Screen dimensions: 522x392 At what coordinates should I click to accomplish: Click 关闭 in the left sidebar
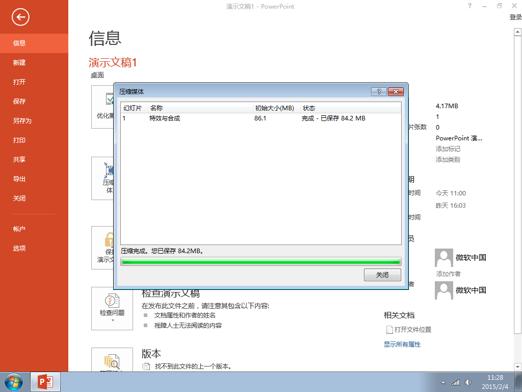pos(34,199)
